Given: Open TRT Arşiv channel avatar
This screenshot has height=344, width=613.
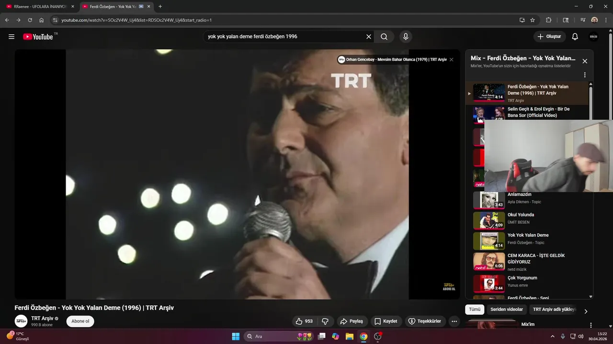Looking at the screenshot, I should tap(21, 321).
